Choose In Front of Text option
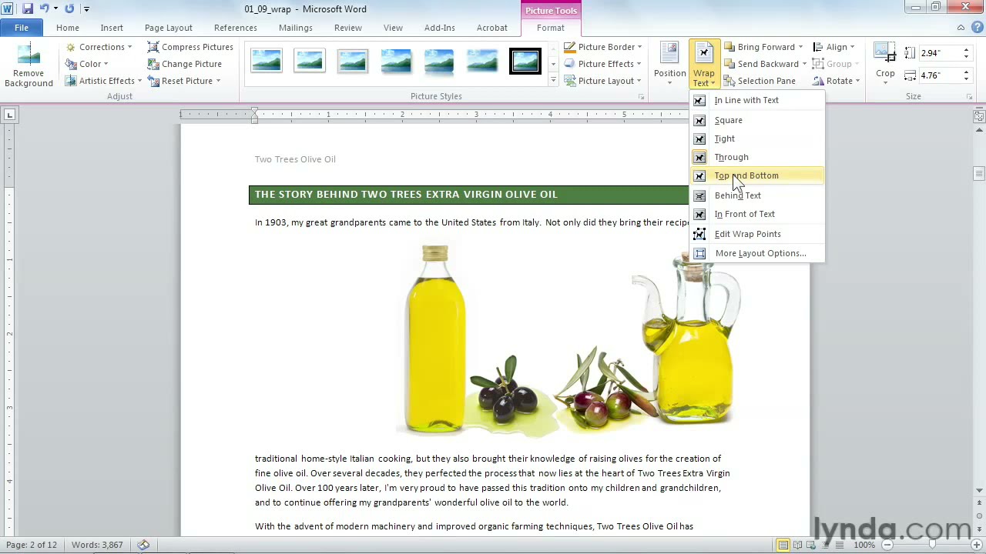 pos(756,214)
